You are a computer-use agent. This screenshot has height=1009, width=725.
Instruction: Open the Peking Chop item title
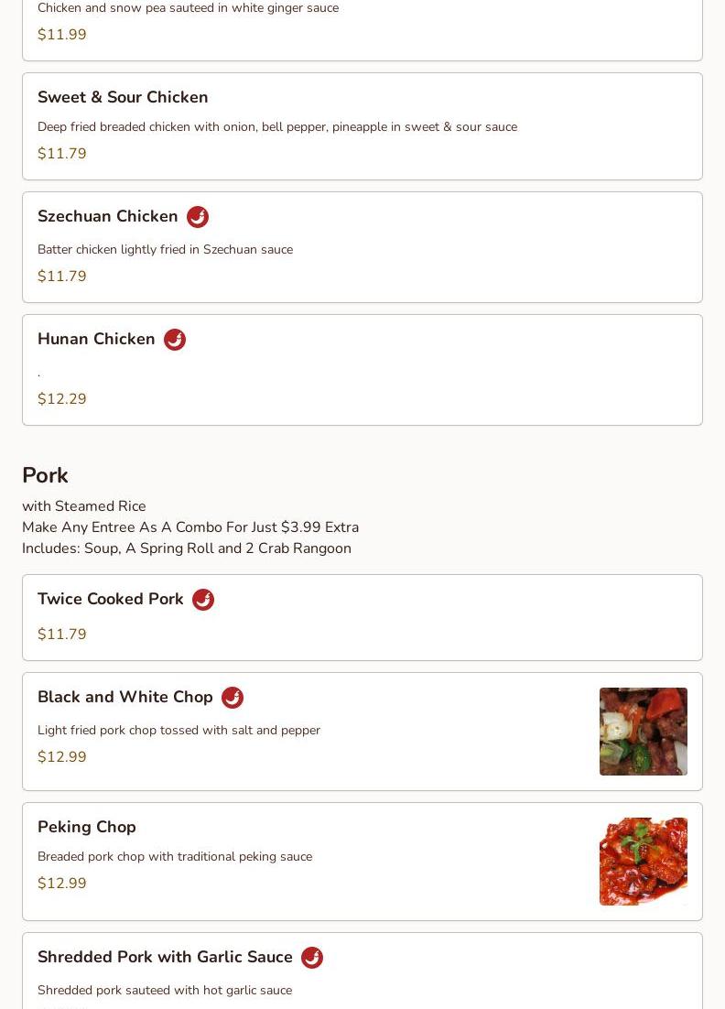click(x=87, y=827)
